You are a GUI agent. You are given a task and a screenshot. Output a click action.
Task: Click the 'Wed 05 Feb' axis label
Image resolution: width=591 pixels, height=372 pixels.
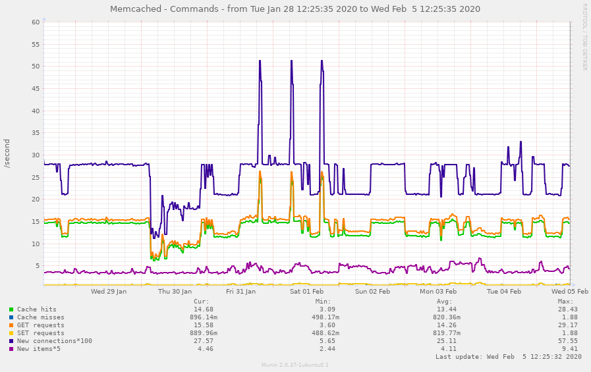[x=569, y=292]
